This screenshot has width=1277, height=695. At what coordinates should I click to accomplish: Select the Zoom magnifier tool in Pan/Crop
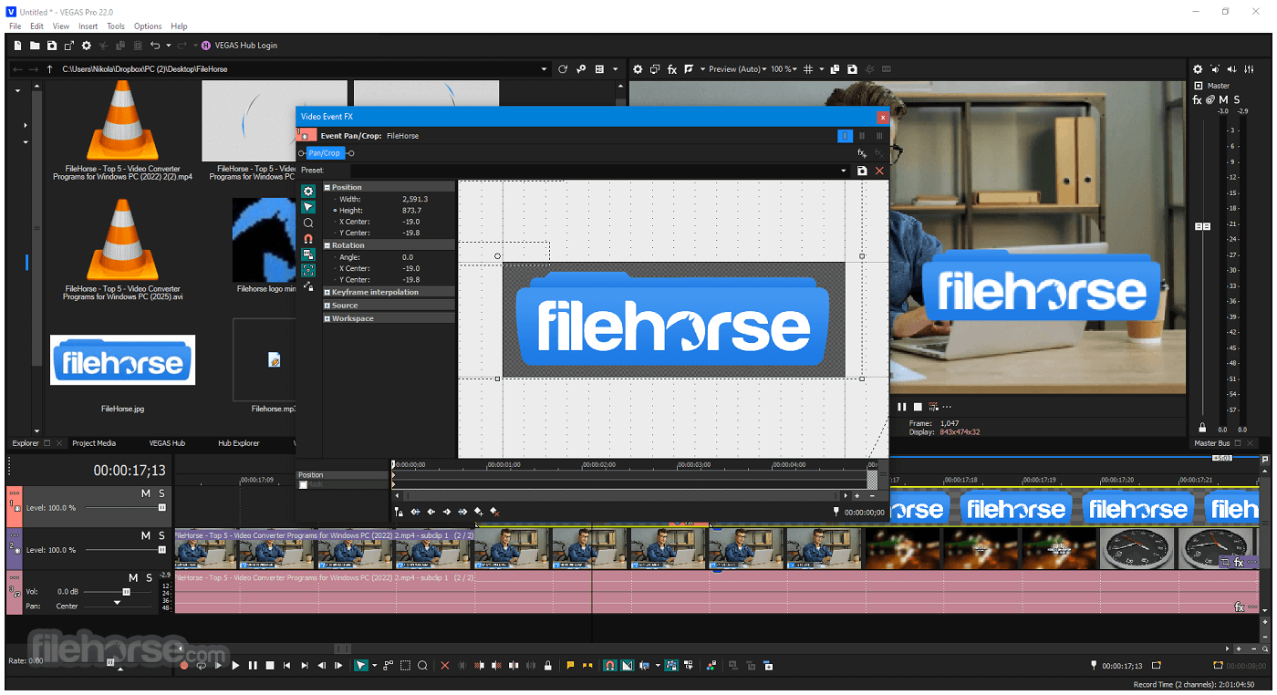(x=308, y=223)
